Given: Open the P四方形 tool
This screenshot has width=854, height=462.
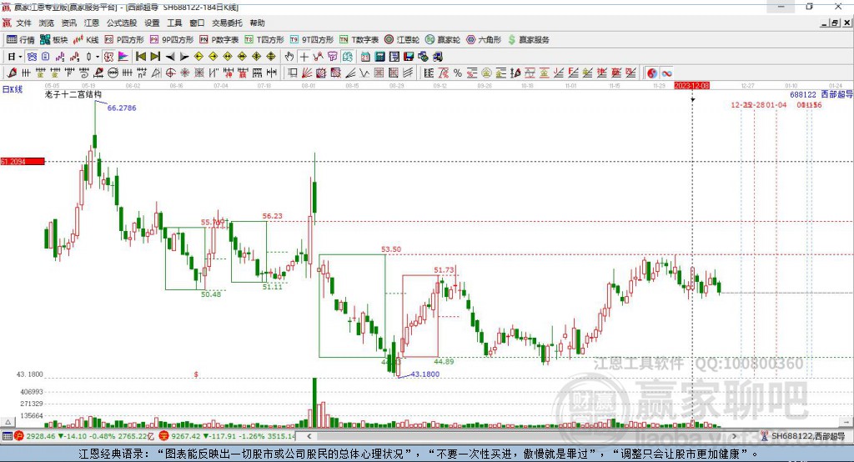Looking at the screenshot, I should [x=124, y=40].
